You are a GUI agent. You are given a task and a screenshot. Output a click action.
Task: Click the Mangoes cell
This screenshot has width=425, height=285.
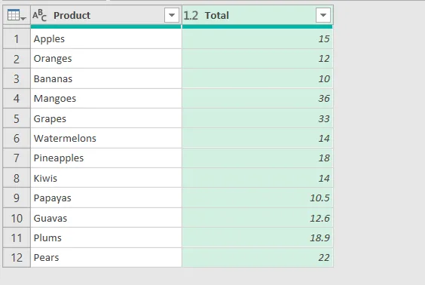106,99
